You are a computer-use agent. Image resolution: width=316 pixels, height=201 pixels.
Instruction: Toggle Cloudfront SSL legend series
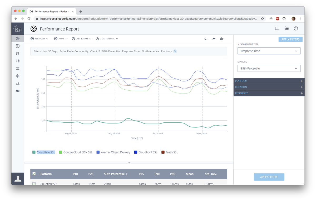coord(146,152)
